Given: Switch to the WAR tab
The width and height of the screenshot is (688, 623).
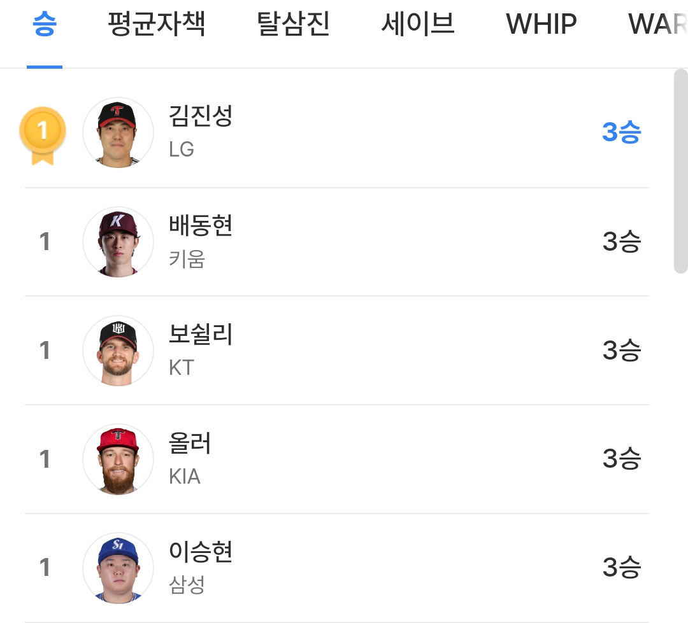Looking at the screenshot, I should pyautogui.click(x=656, y=25).
